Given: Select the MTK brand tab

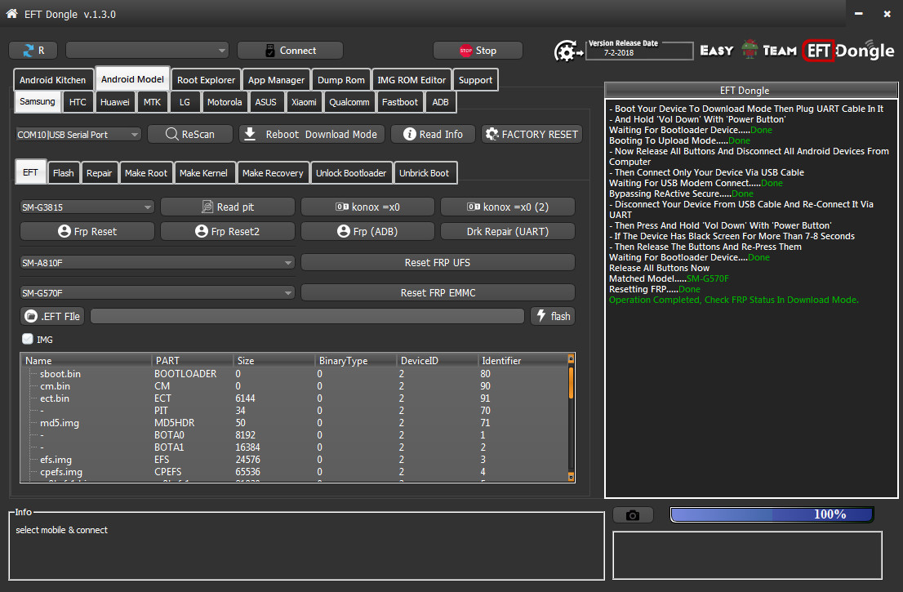Looking at the screenshot, I should [x=152, y=102].
